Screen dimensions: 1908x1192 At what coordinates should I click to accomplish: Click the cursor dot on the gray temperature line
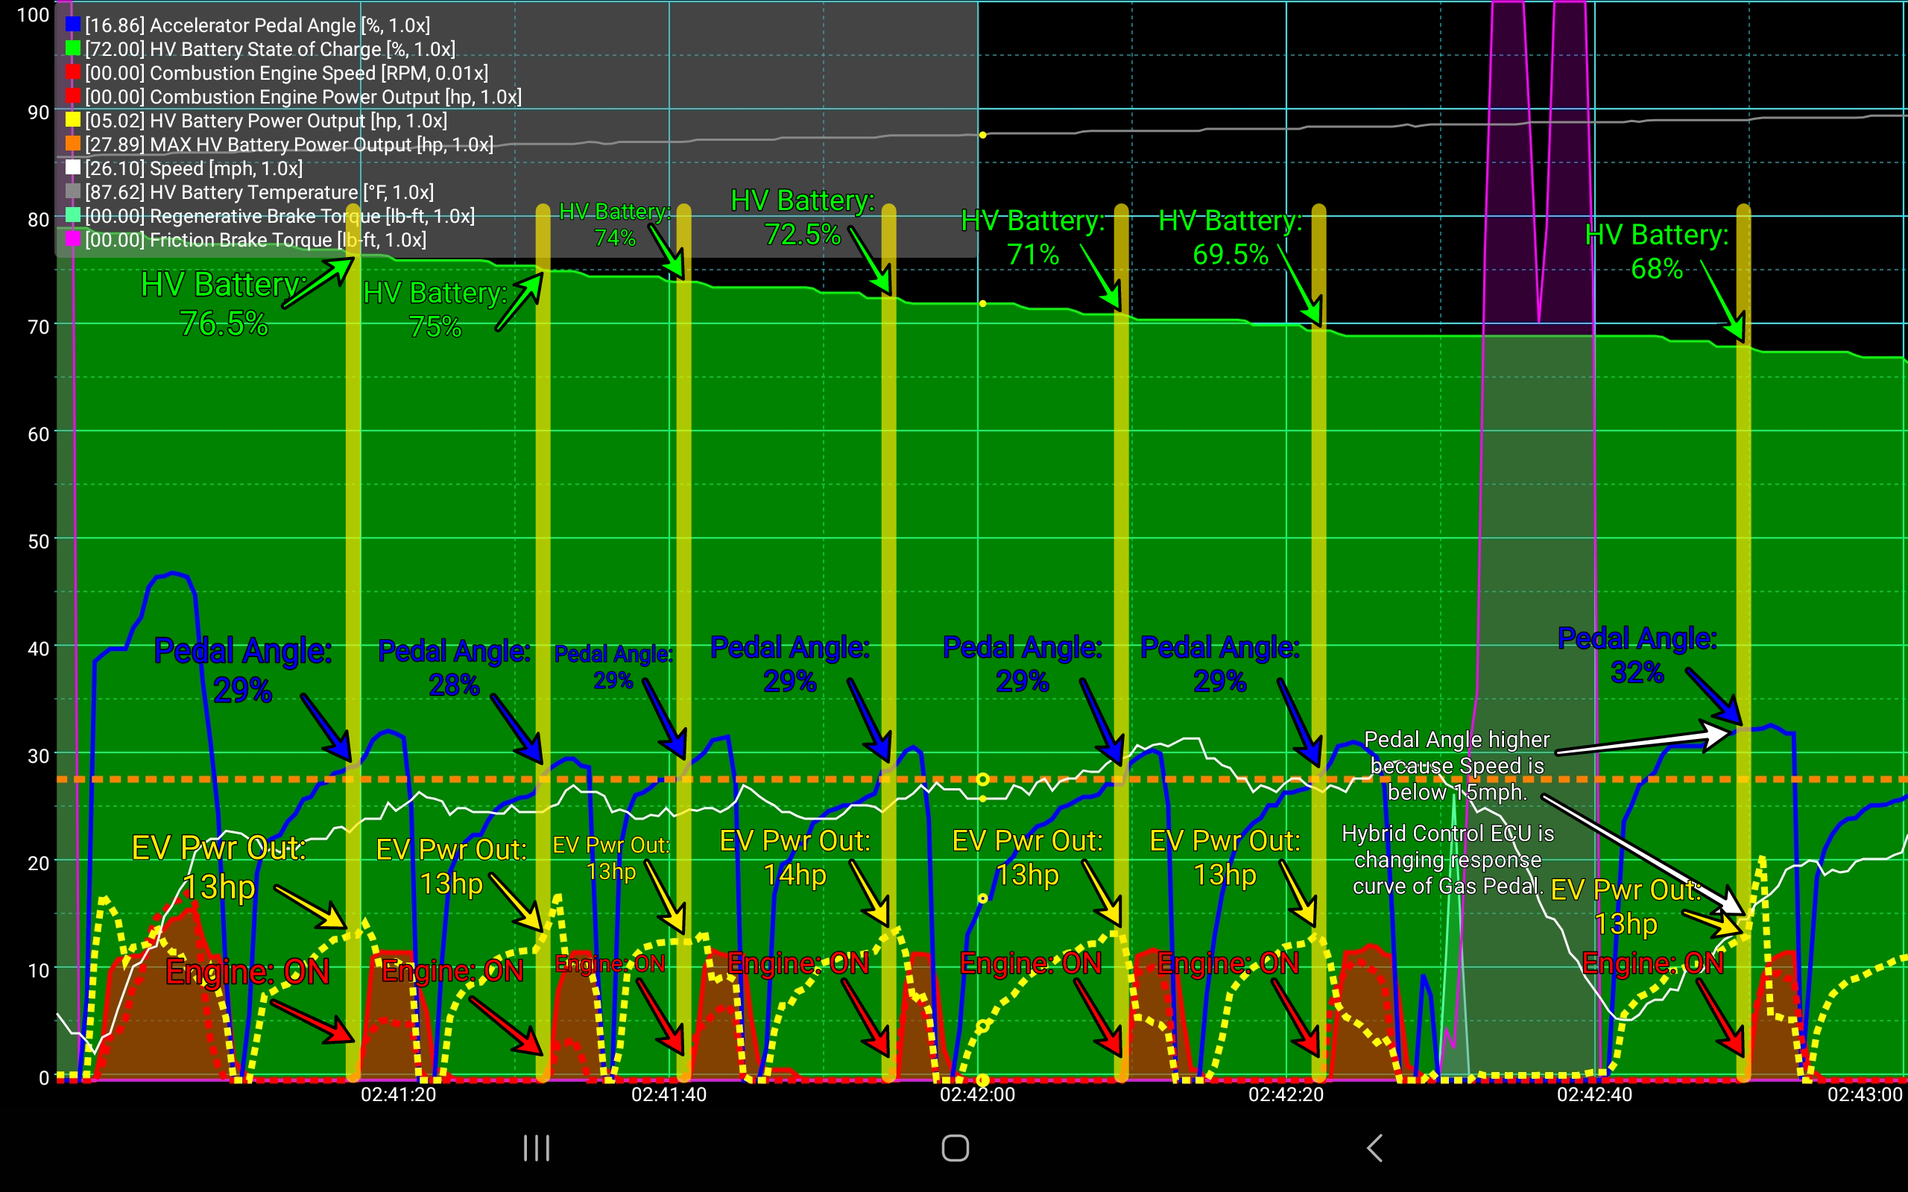[x=982, y=135]
